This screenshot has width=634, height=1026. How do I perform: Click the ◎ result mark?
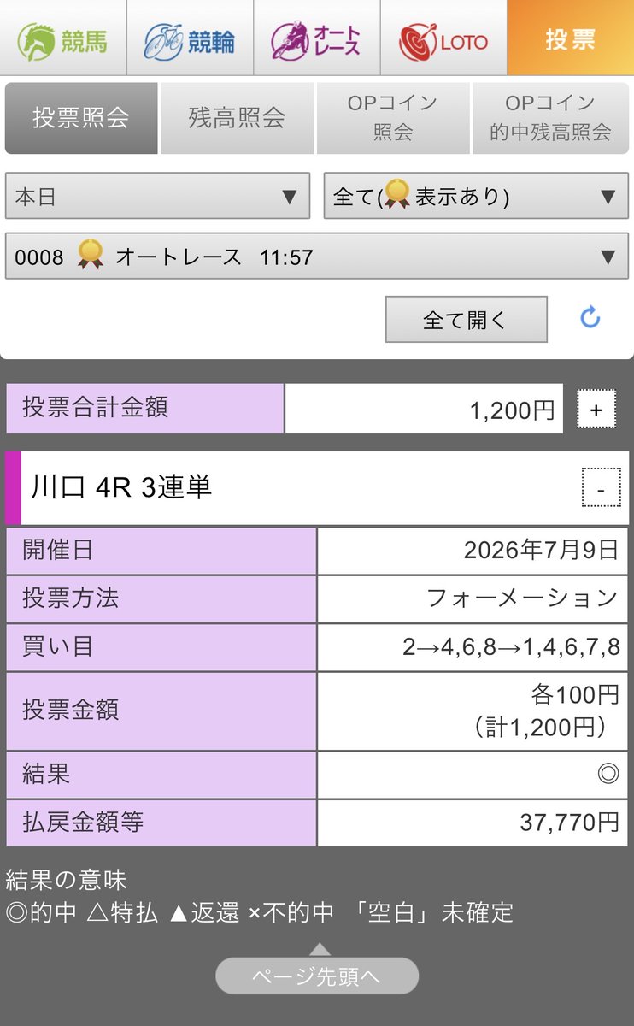pyautogui.click(x=608, y=774)
